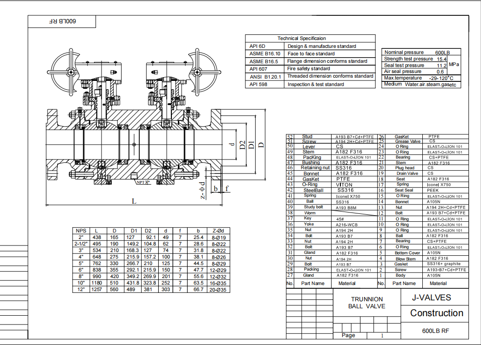This screenshot has width=481, height=345.
Task: Click the '45#' material cell
Action: pyautogui.click(x=340, y=219)
